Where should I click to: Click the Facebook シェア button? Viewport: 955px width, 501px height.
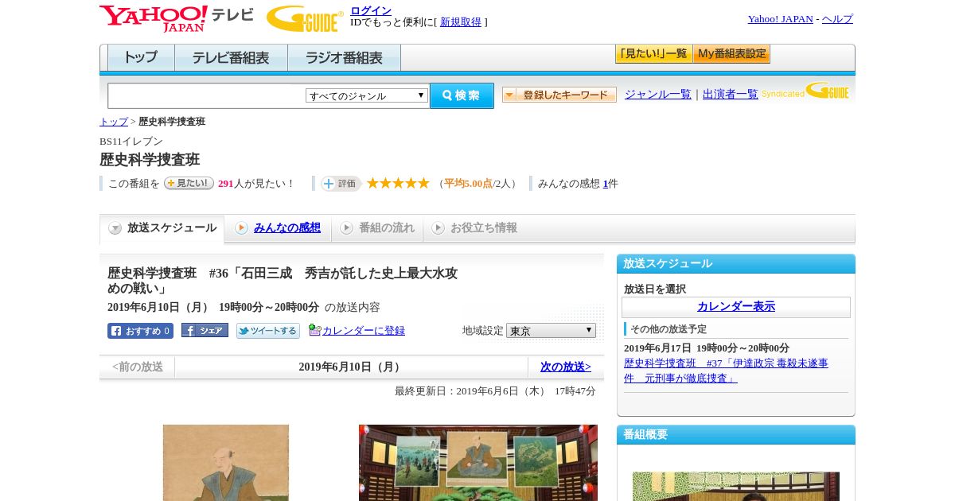click(x=205, y=330)
